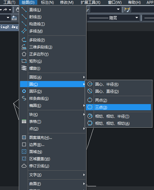Screen dimensions: 154x190
Task: Expand the 圆弧(A) submenu
Action: (x=57, y=77)
